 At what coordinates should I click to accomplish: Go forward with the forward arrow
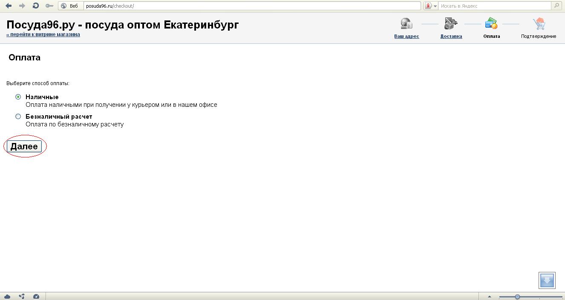[x=22, y=6]
